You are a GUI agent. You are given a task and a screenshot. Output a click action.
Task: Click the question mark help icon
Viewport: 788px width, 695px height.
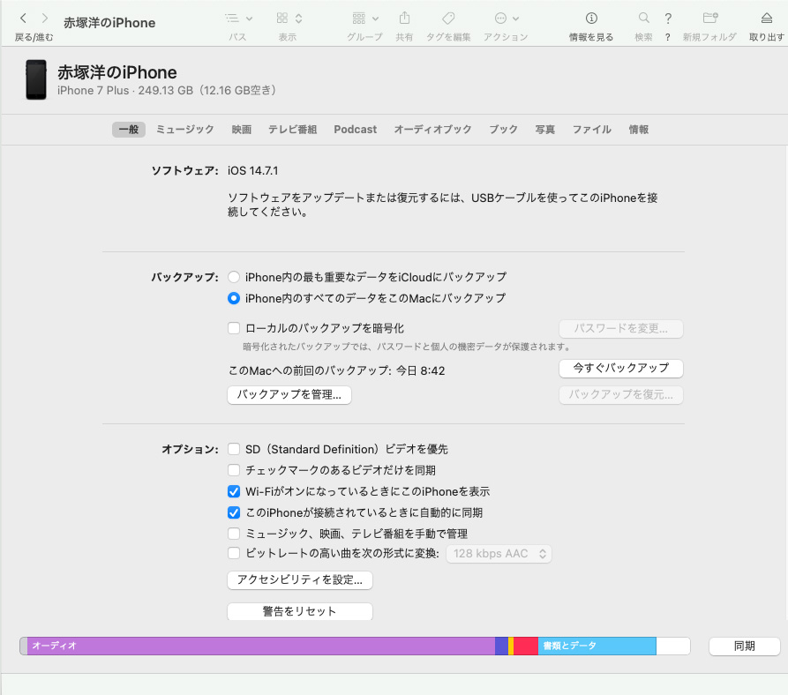[668, 19]
